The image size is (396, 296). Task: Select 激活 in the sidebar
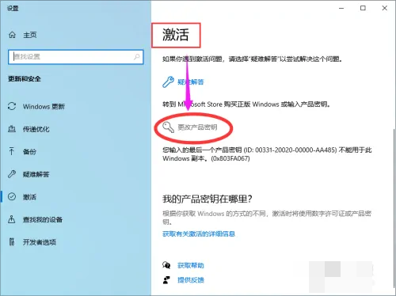pos(29,197)
